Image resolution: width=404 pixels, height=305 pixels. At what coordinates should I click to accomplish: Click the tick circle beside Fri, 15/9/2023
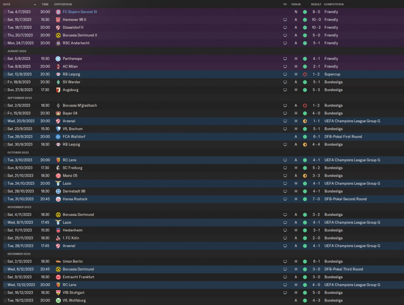tap(5, 113)
